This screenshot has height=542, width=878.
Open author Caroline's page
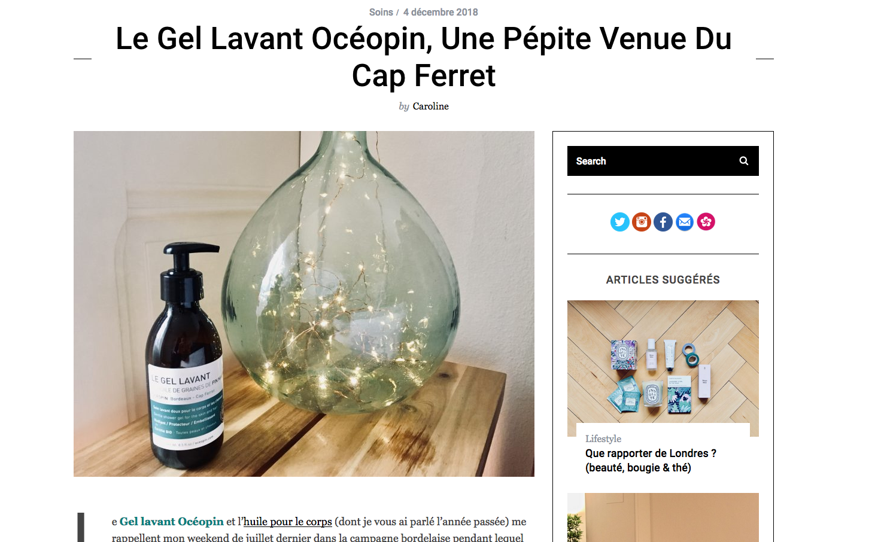coord(430,106)
